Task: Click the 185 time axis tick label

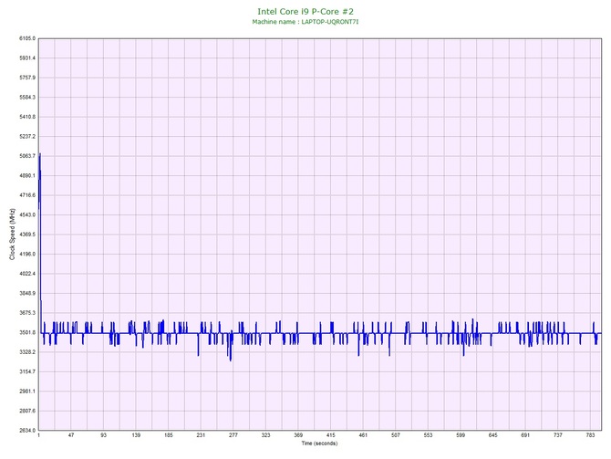Action: [x=169, y=435]
